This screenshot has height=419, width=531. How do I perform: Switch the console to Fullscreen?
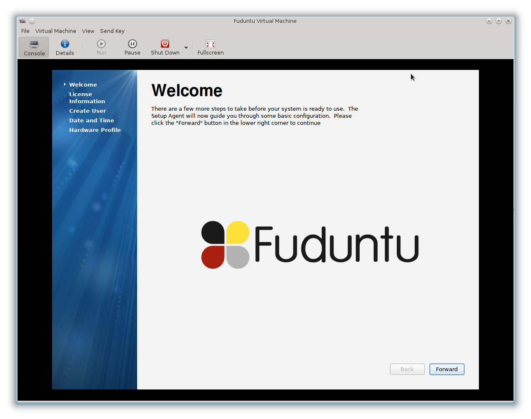(x=210, y=47)
